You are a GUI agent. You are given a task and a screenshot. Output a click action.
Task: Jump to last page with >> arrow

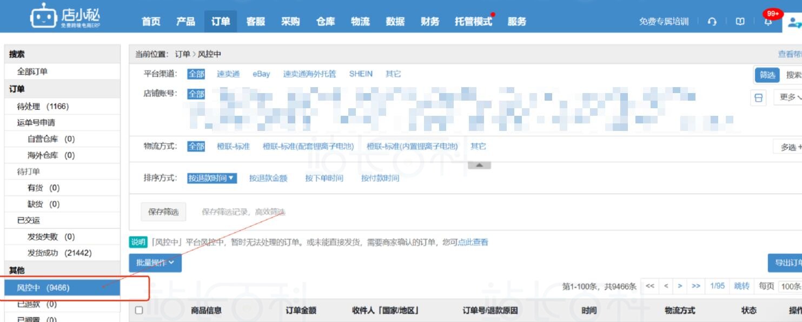point(696,286)
